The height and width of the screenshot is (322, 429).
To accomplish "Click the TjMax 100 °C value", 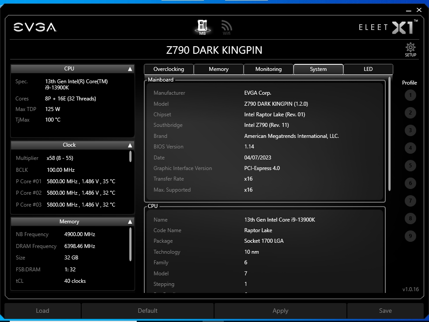I will [53, 120].
